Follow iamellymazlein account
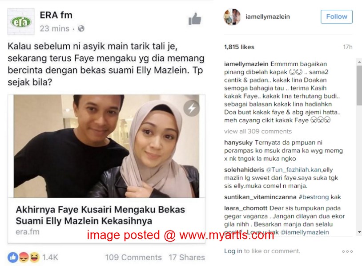This screenshot has width=362, height=266. pos(336,16)
